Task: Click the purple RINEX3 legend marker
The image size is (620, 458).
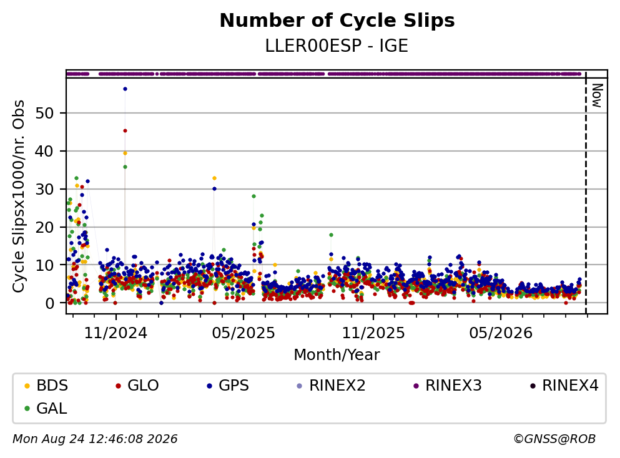Action: click(416, 386)
